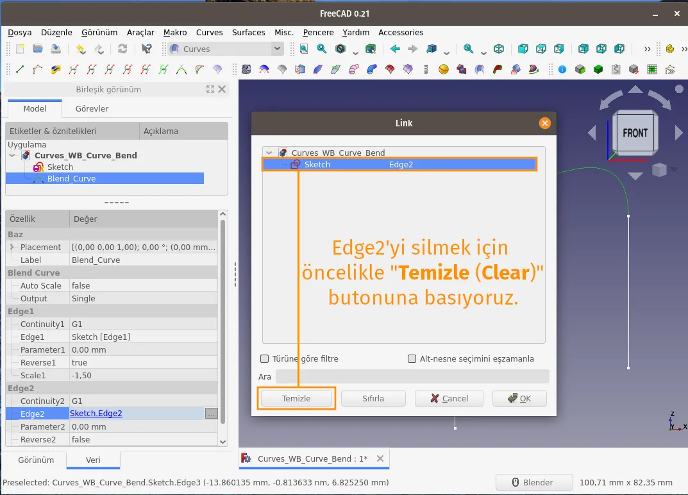Switch to the Görünüm property tab

pyautogui.click(x=36, y=460)
